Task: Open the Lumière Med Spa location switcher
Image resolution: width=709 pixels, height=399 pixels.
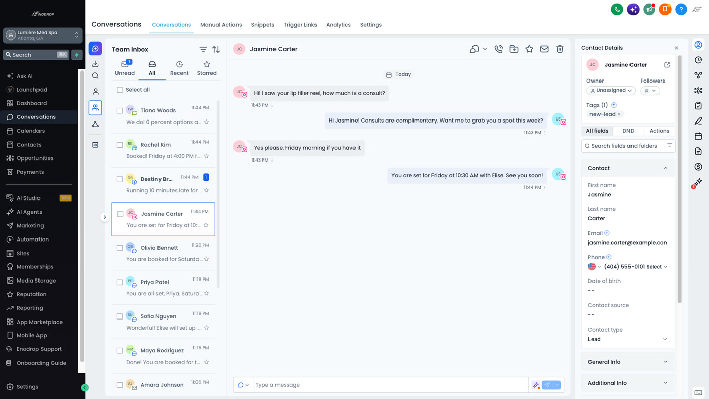Action: pos(43,35)
